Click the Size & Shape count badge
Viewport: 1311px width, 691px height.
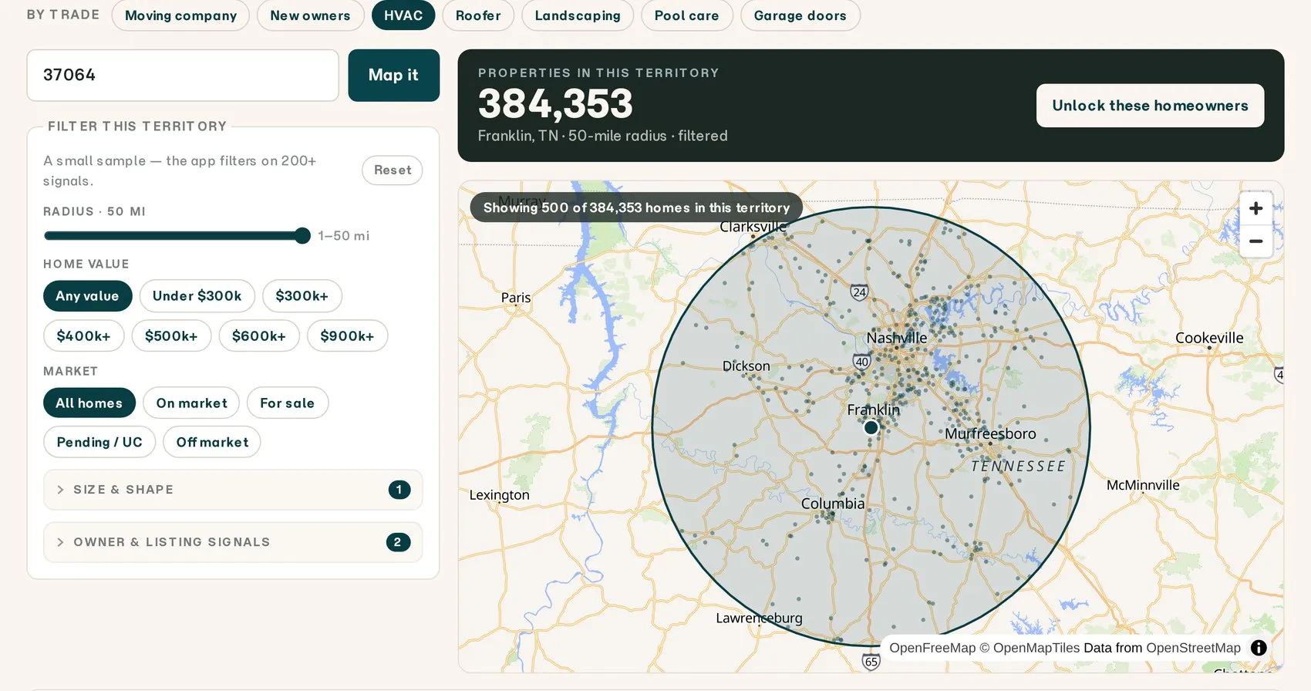pos(399,490)
